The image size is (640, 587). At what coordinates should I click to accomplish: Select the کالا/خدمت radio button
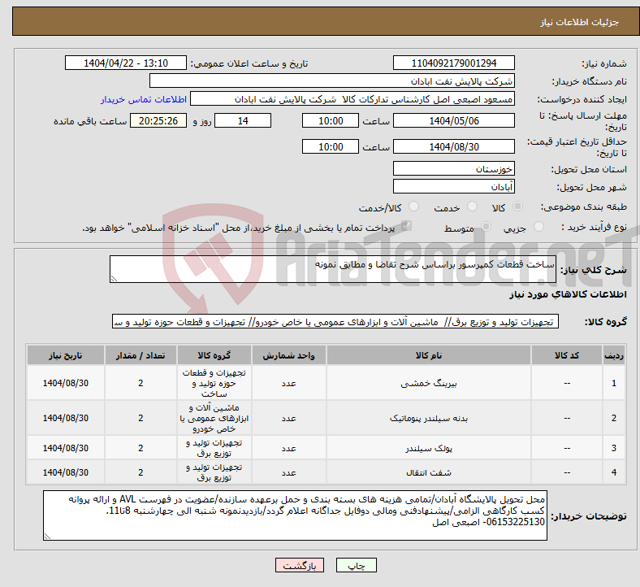pyautogui.click(x=414, y=207)
